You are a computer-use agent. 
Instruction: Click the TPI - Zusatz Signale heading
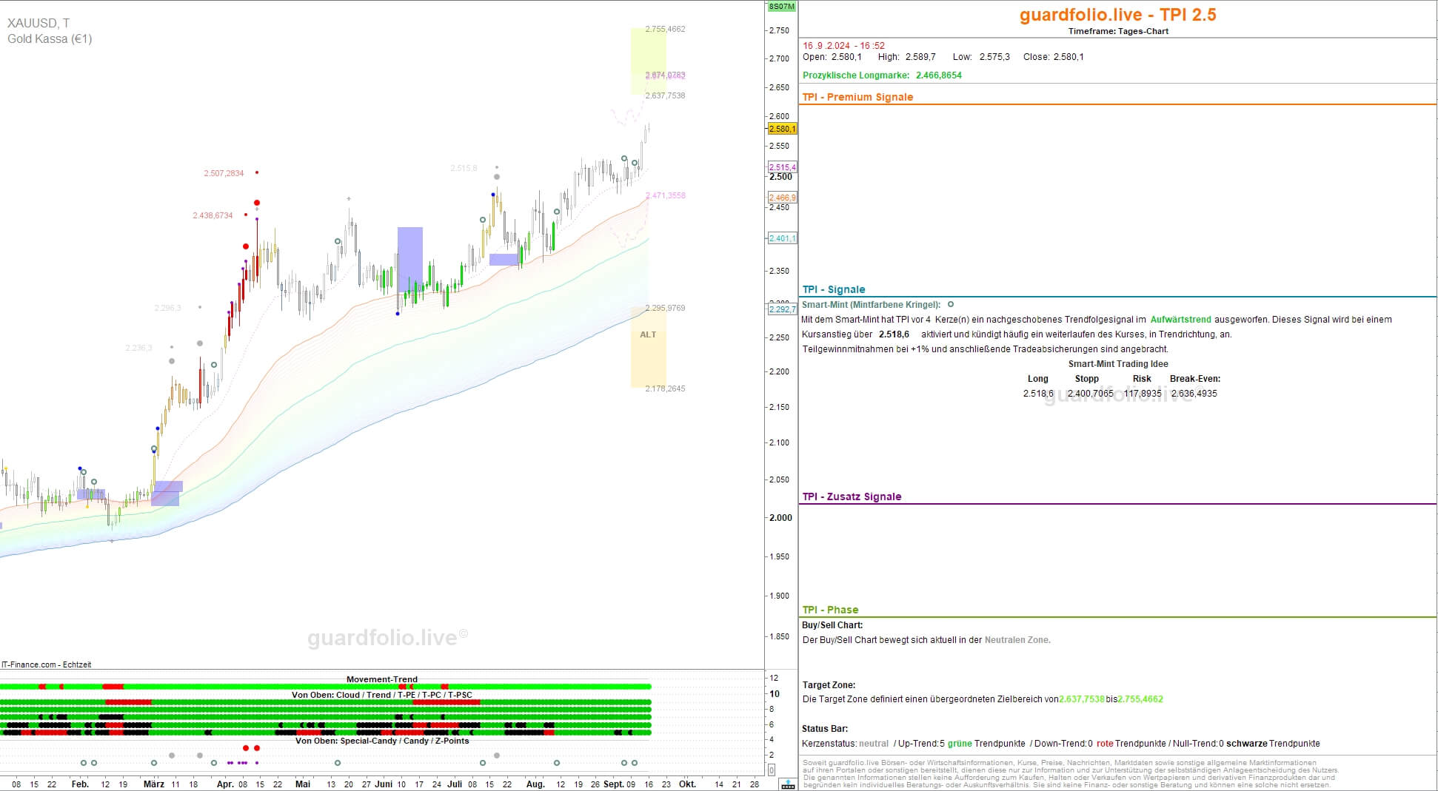click(852, 497)
